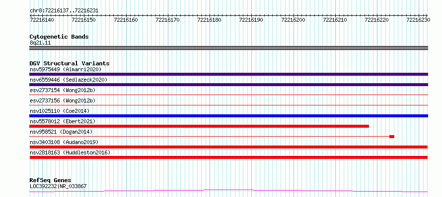
Task: Open the RefSeq Genes track header
Action: (x=51, y=181)
